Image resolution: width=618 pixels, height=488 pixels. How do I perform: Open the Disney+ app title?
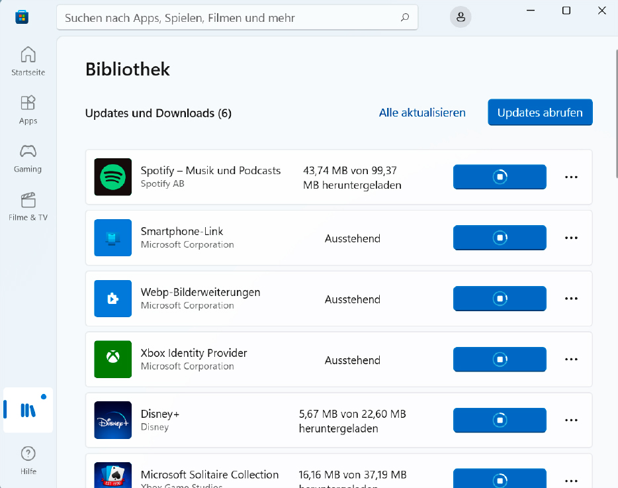[x=160, y=414]
